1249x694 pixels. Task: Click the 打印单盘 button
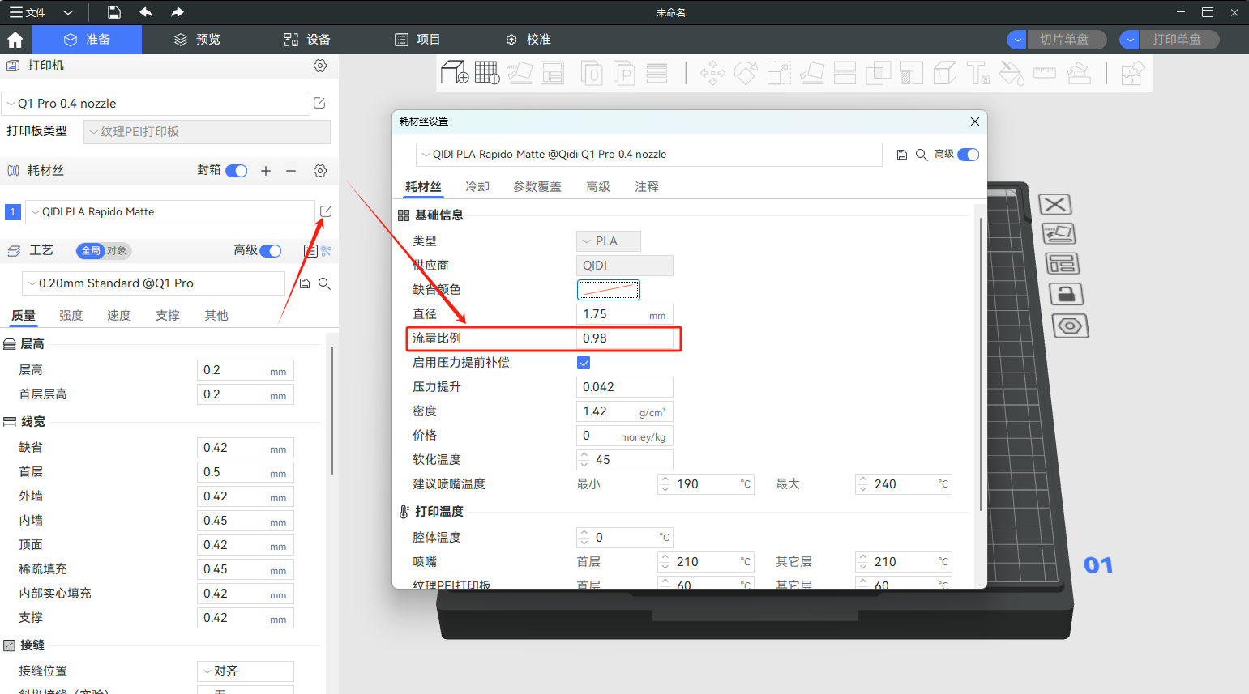point(1177,40)
